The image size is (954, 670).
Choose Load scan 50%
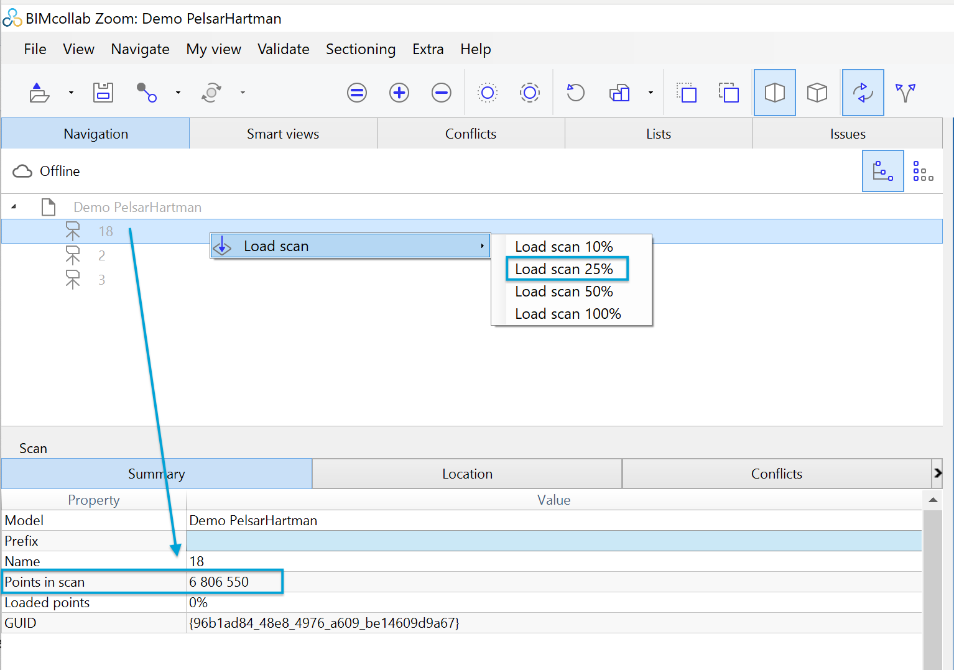pyautogui.click(x=564, y=291)
